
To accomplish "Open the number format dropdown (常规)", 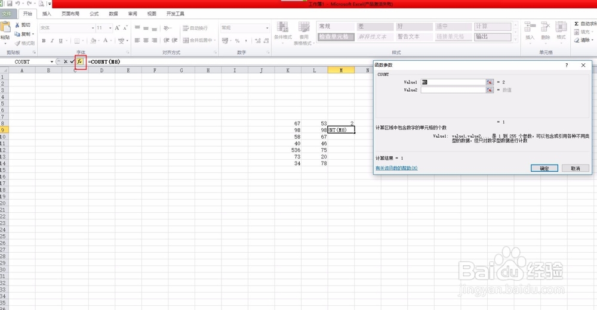I will (x=267, y=28).
